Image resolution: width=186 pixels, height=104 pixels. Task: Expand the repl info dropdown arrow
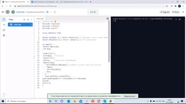pos(51,12)
